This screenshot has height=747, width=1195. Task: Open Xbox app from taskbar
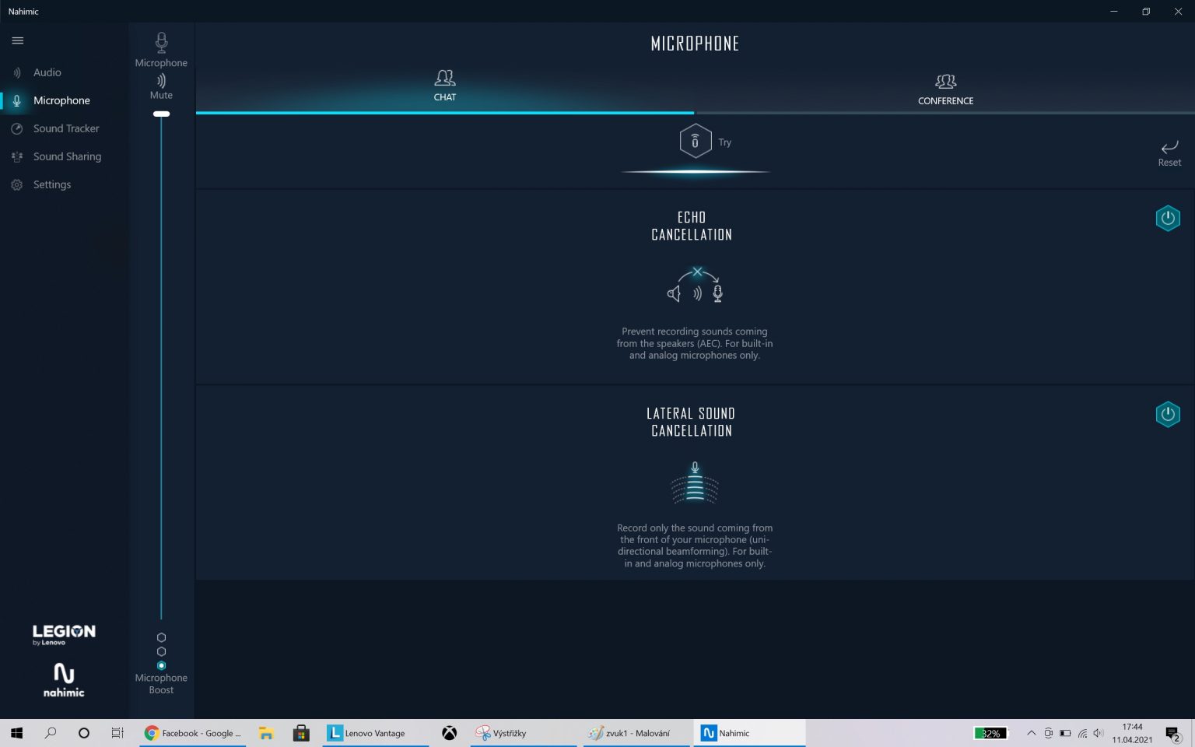pyautogui.click(x=449, y=733)
